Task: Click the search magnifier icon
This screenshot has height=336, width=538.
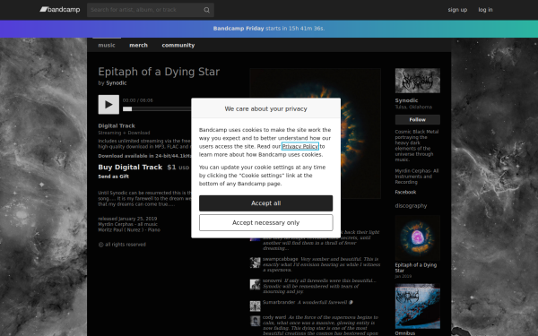Action: [x=206, y=10]
